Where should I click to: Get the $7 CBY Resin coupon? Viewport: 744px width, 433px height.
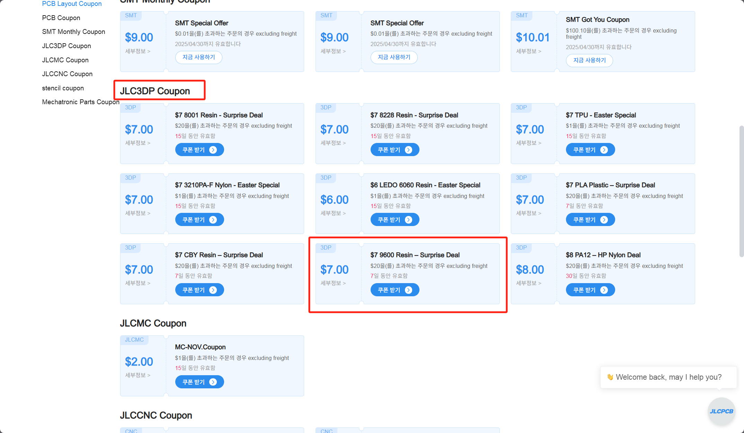click(x=200, y=290)
